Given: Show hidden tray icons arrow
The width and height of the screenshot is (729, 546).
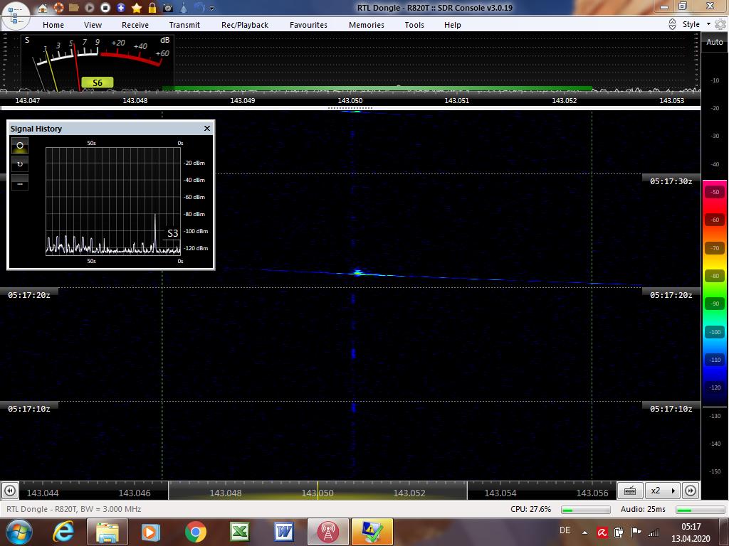Looking at the screenshot, I should tap(585, 532).
